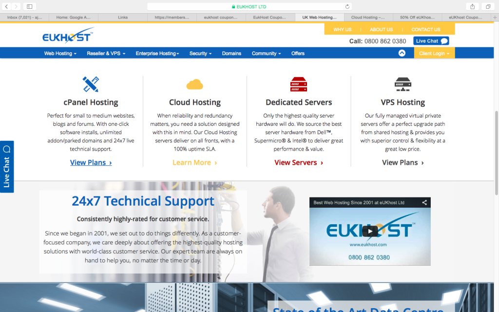Click the scroll-up arrow circle in navbar

coord(402,53)
